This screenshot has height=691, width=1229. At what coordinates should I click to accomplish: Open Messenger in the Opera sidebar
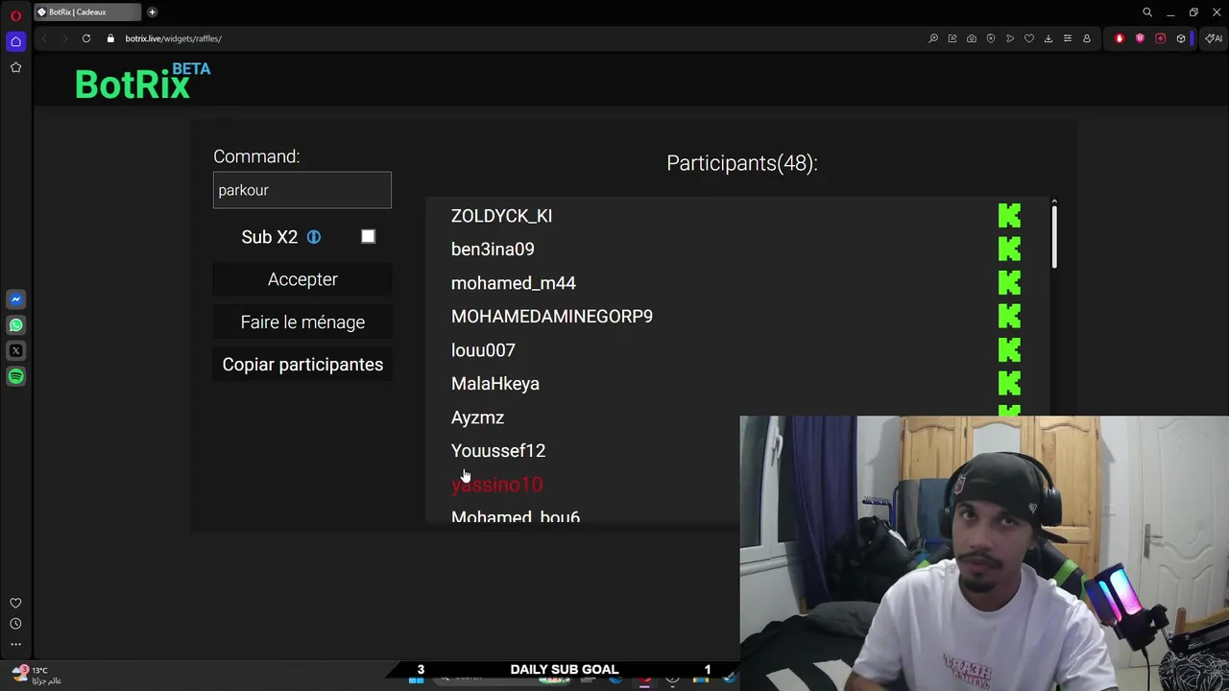(x=15, y=299)
